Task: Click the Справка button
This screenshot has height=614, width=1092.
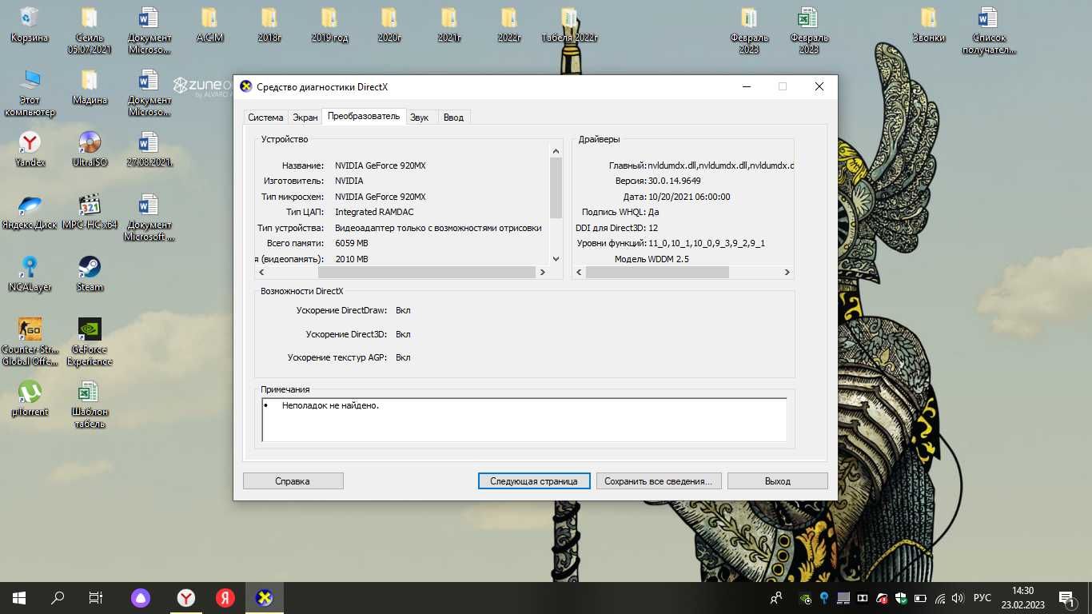Action: pyautogui.click(x=293, y=481)
